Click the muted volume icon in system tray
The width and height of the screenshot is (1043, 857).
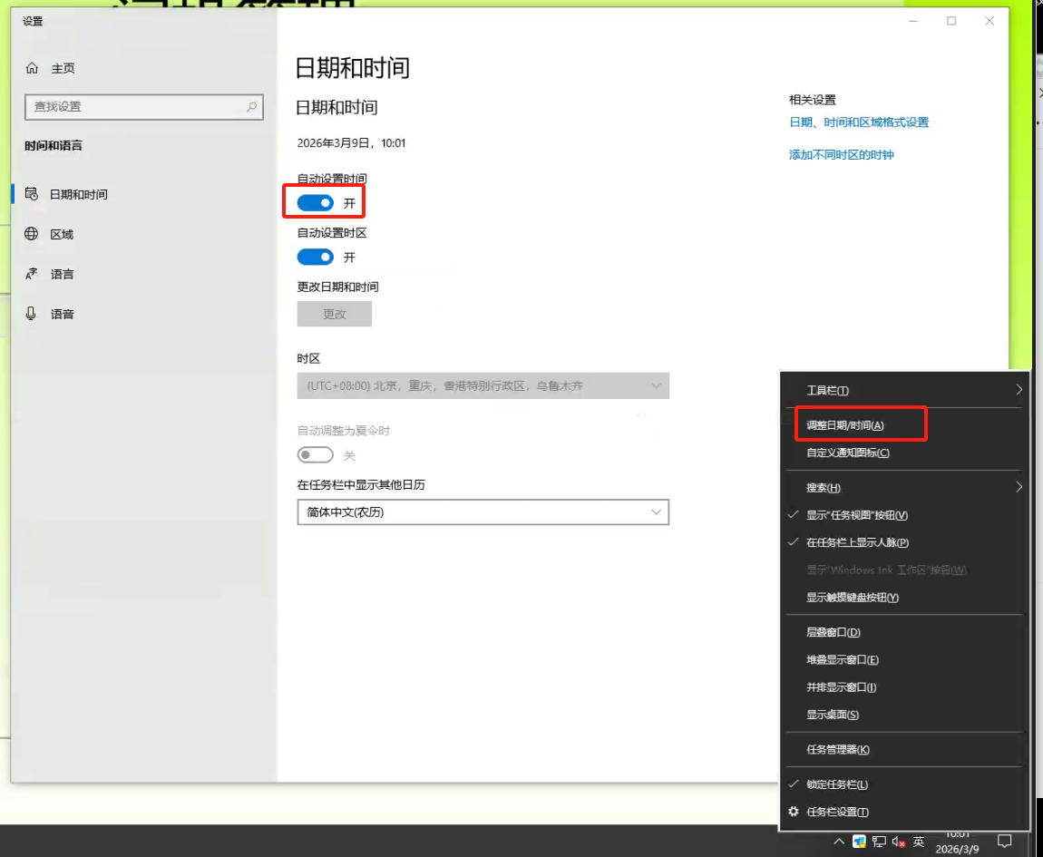[x=898, y=842]
